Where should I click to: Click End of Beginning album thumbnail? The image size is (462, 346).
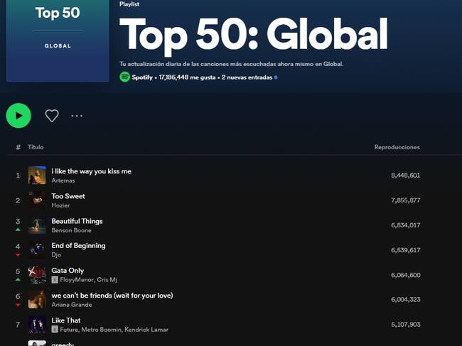(37, 250)
